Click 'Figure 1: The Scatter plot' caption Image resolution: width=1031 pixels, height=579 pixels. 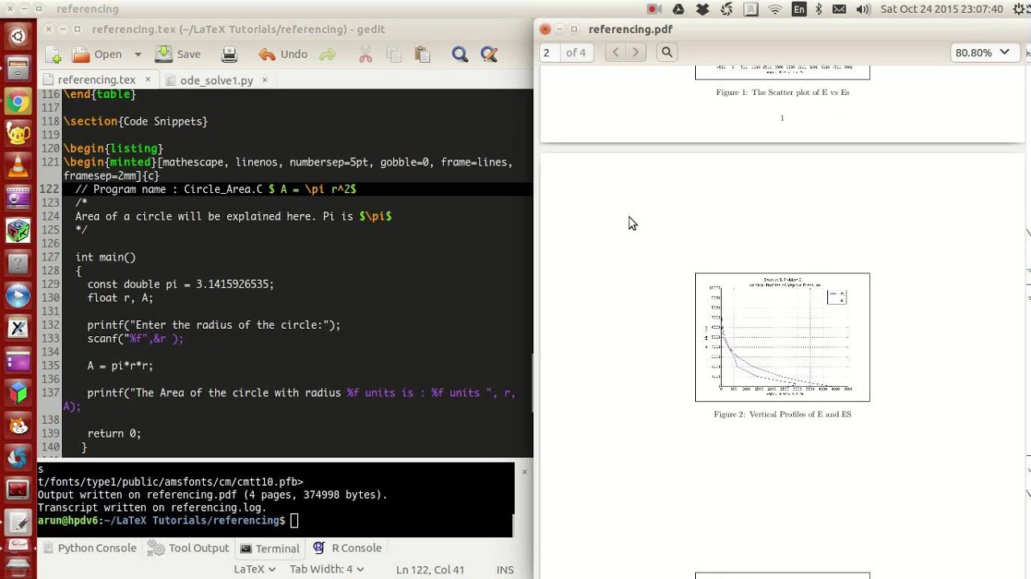[782, 92]
